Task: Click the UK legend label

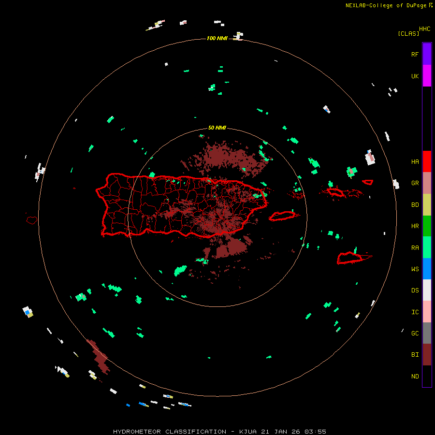Action: pos(415,76)
